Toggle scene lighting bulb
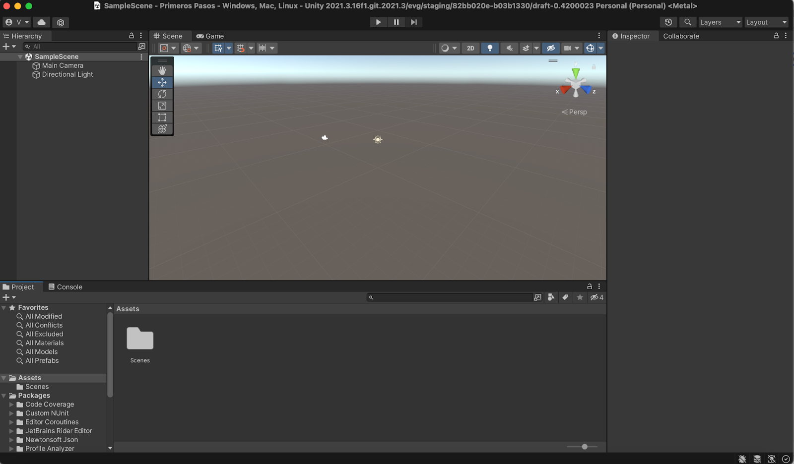 click(490, 48)
